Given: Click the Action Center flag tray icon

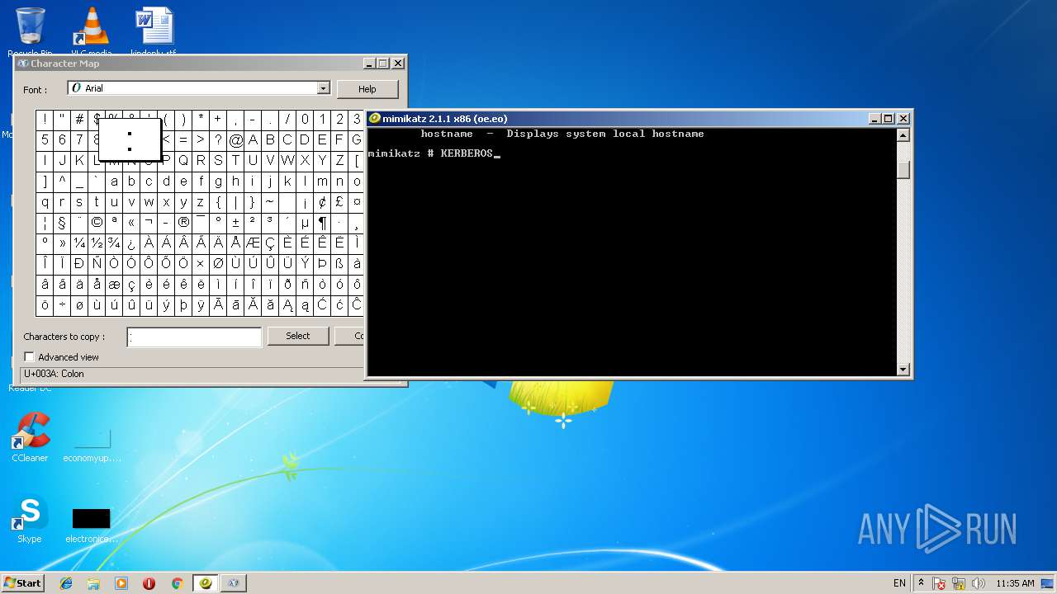Looking at the screenshot, I should click(940, 583).
